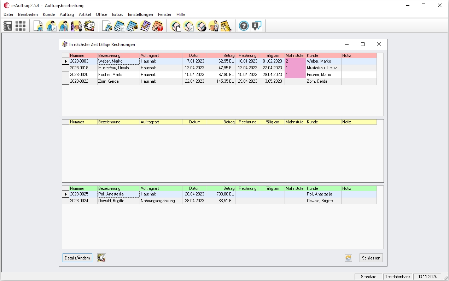
Task: Click Testdatenbank in status bar
Action: click(398, 277)
